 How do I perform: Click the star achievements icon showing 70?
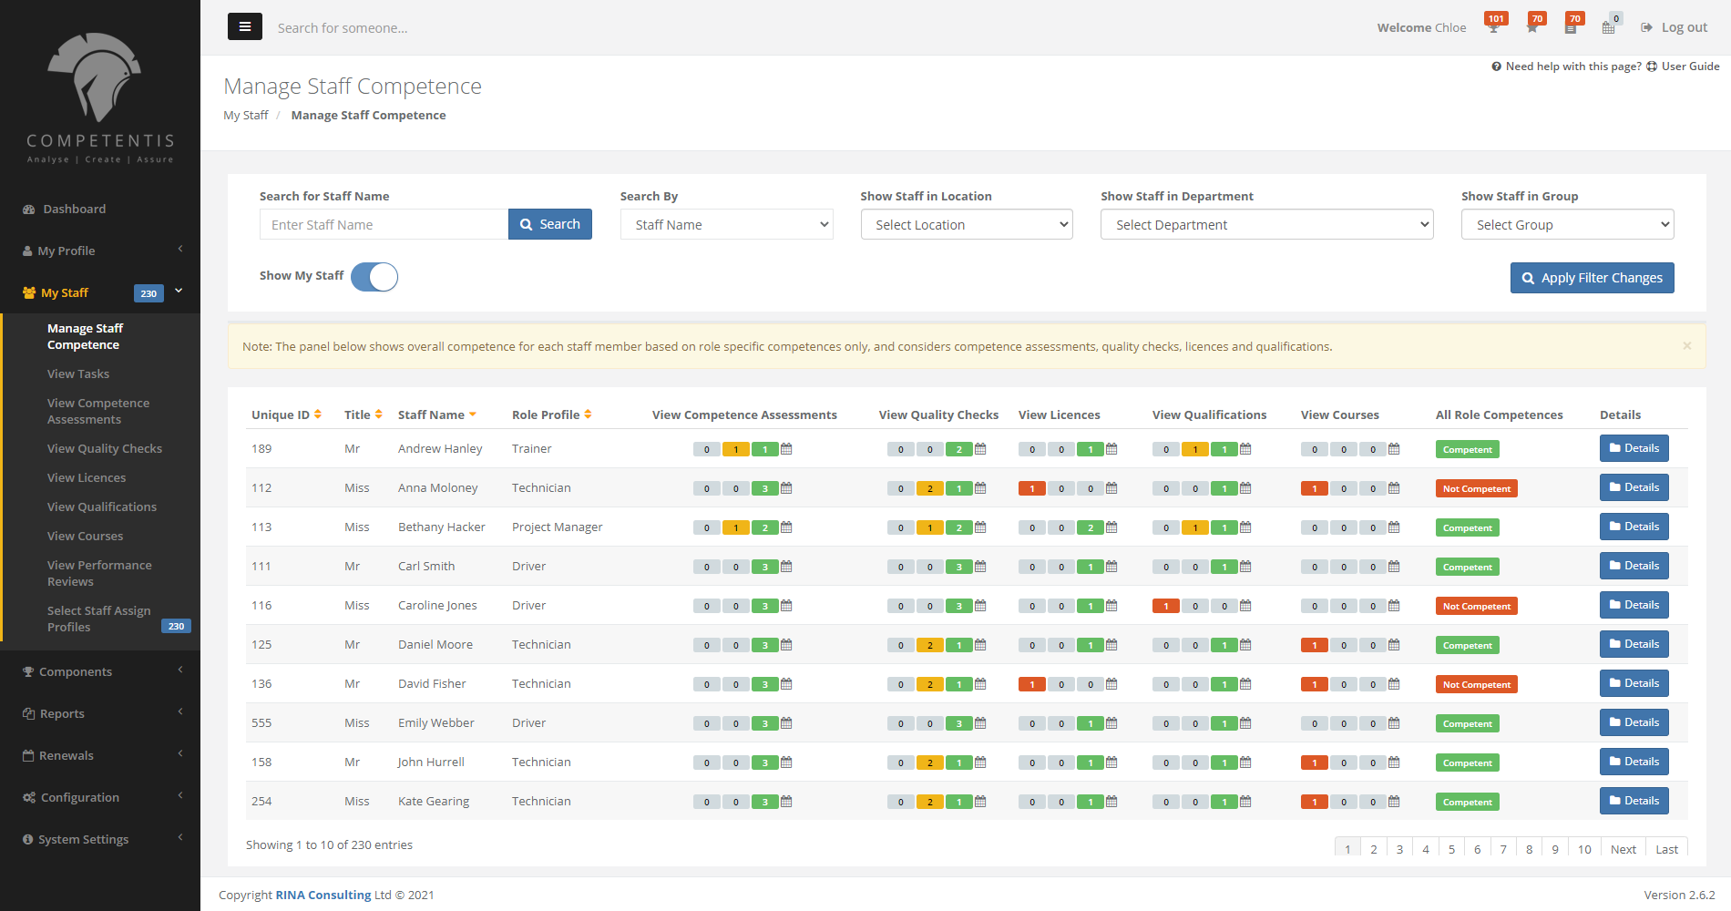pyautogui.click(x=1534, y=26)
